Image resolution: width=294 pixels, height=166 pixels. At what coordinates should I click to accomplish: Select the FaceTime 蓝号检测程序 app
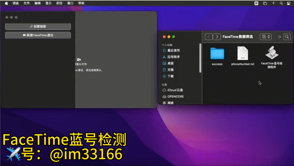[272, 57]
